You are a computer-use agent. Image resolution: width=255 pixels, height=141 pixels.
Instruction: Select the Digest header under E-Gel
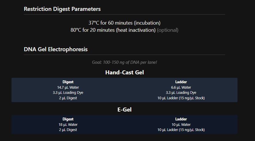point(68,119)
